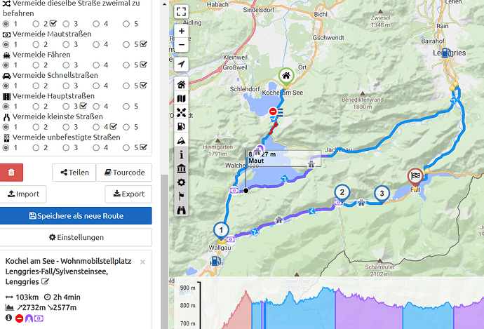Click the flag icon in map toolbar
Screen dimensions: 484x329
tap(182, 196)
